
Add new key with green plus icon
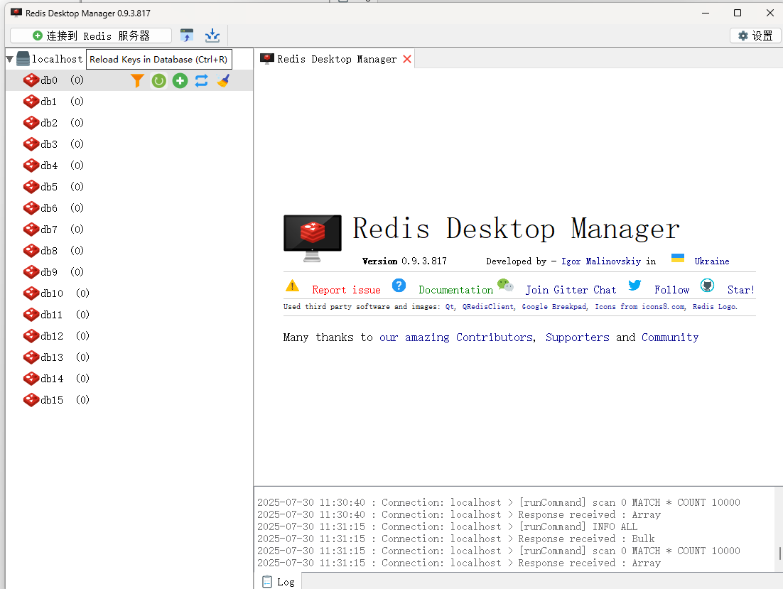coord(180,80)
